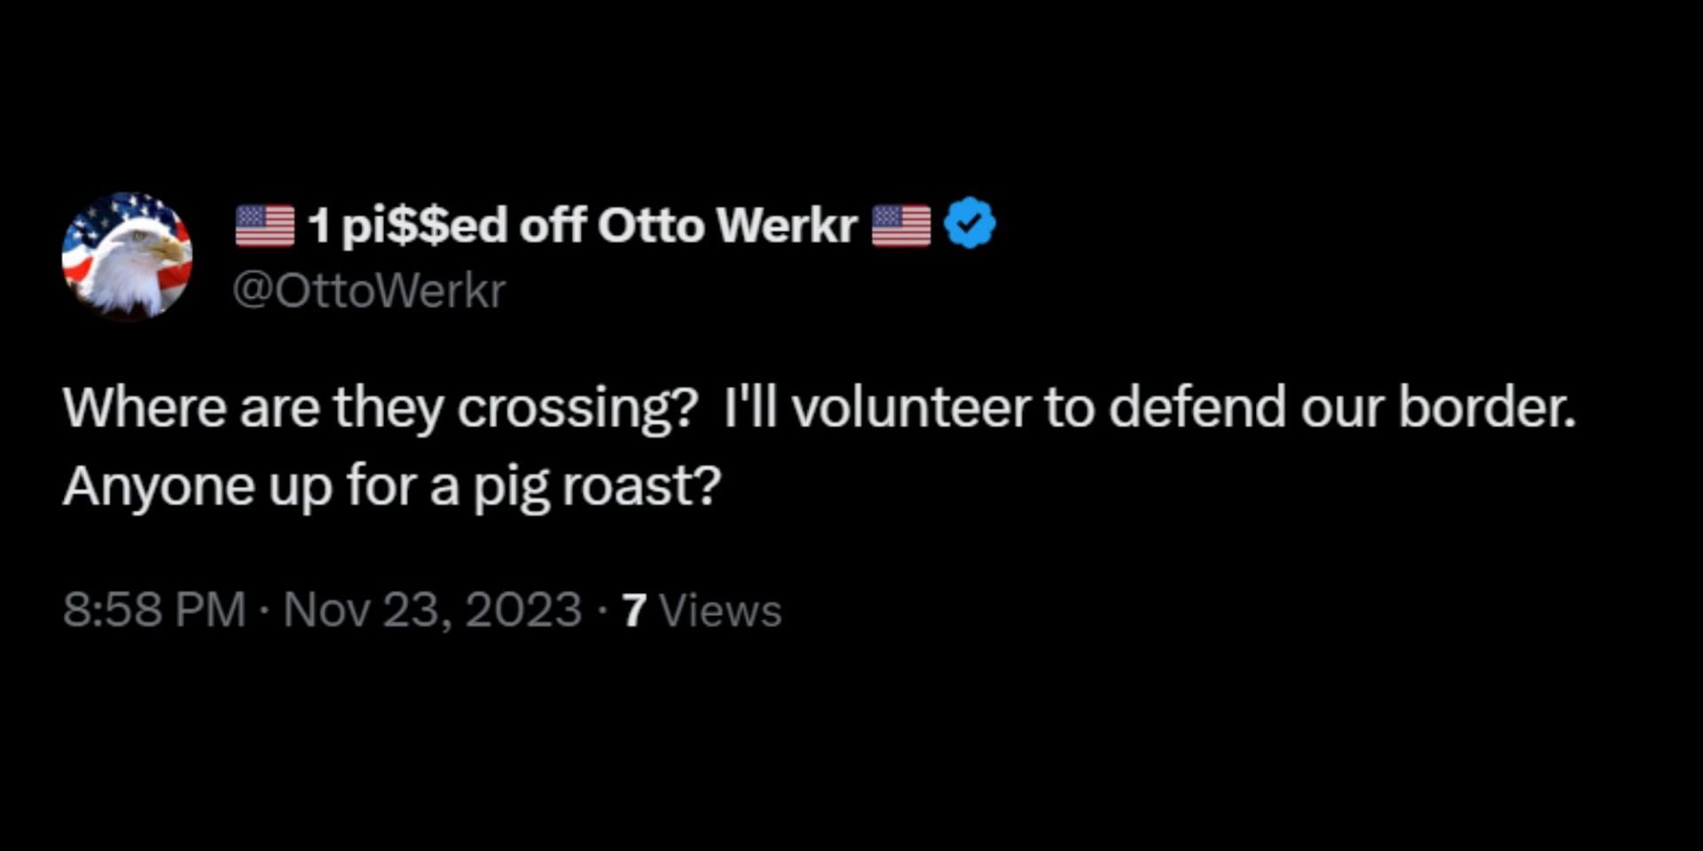Click "Werkr" in the display name

[x=787, y=225]
